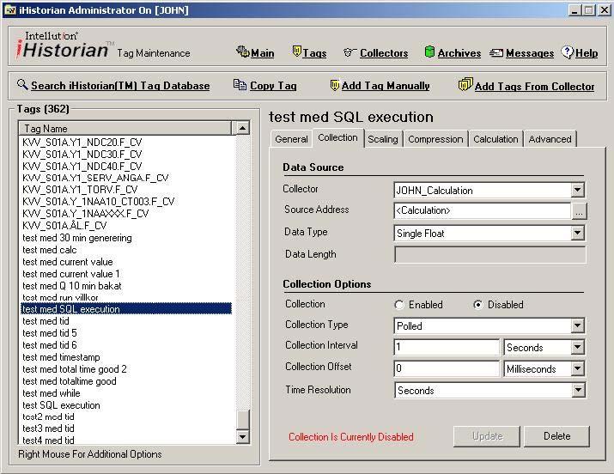Select tag test med 30 min generering

point(77,238)
